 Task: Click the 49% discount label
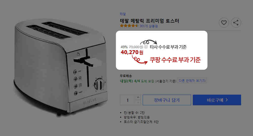click(x=124, y=47)
